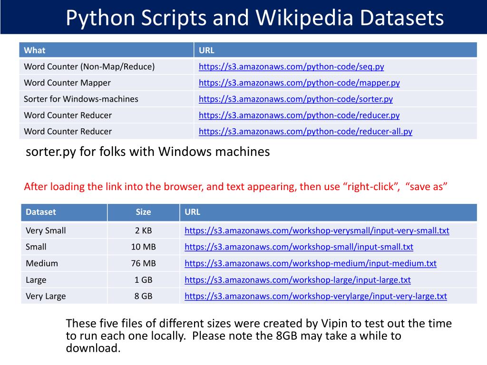Click the slide title 'Python Scripts and Wikipedia Datasets'
This screenshot has height=365, width=487.
point(255,18)
